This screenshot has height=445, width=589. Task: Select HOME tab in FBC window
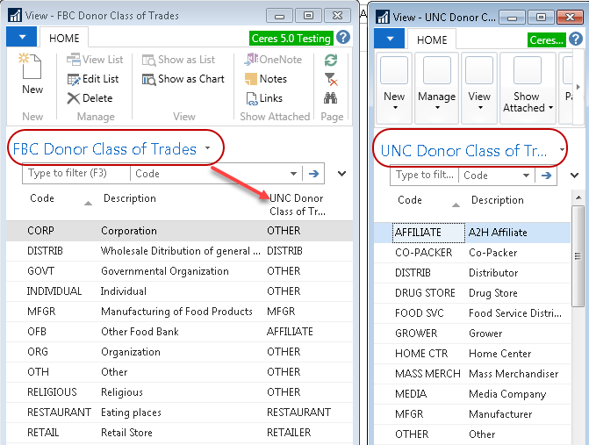(x=66, y=39)
